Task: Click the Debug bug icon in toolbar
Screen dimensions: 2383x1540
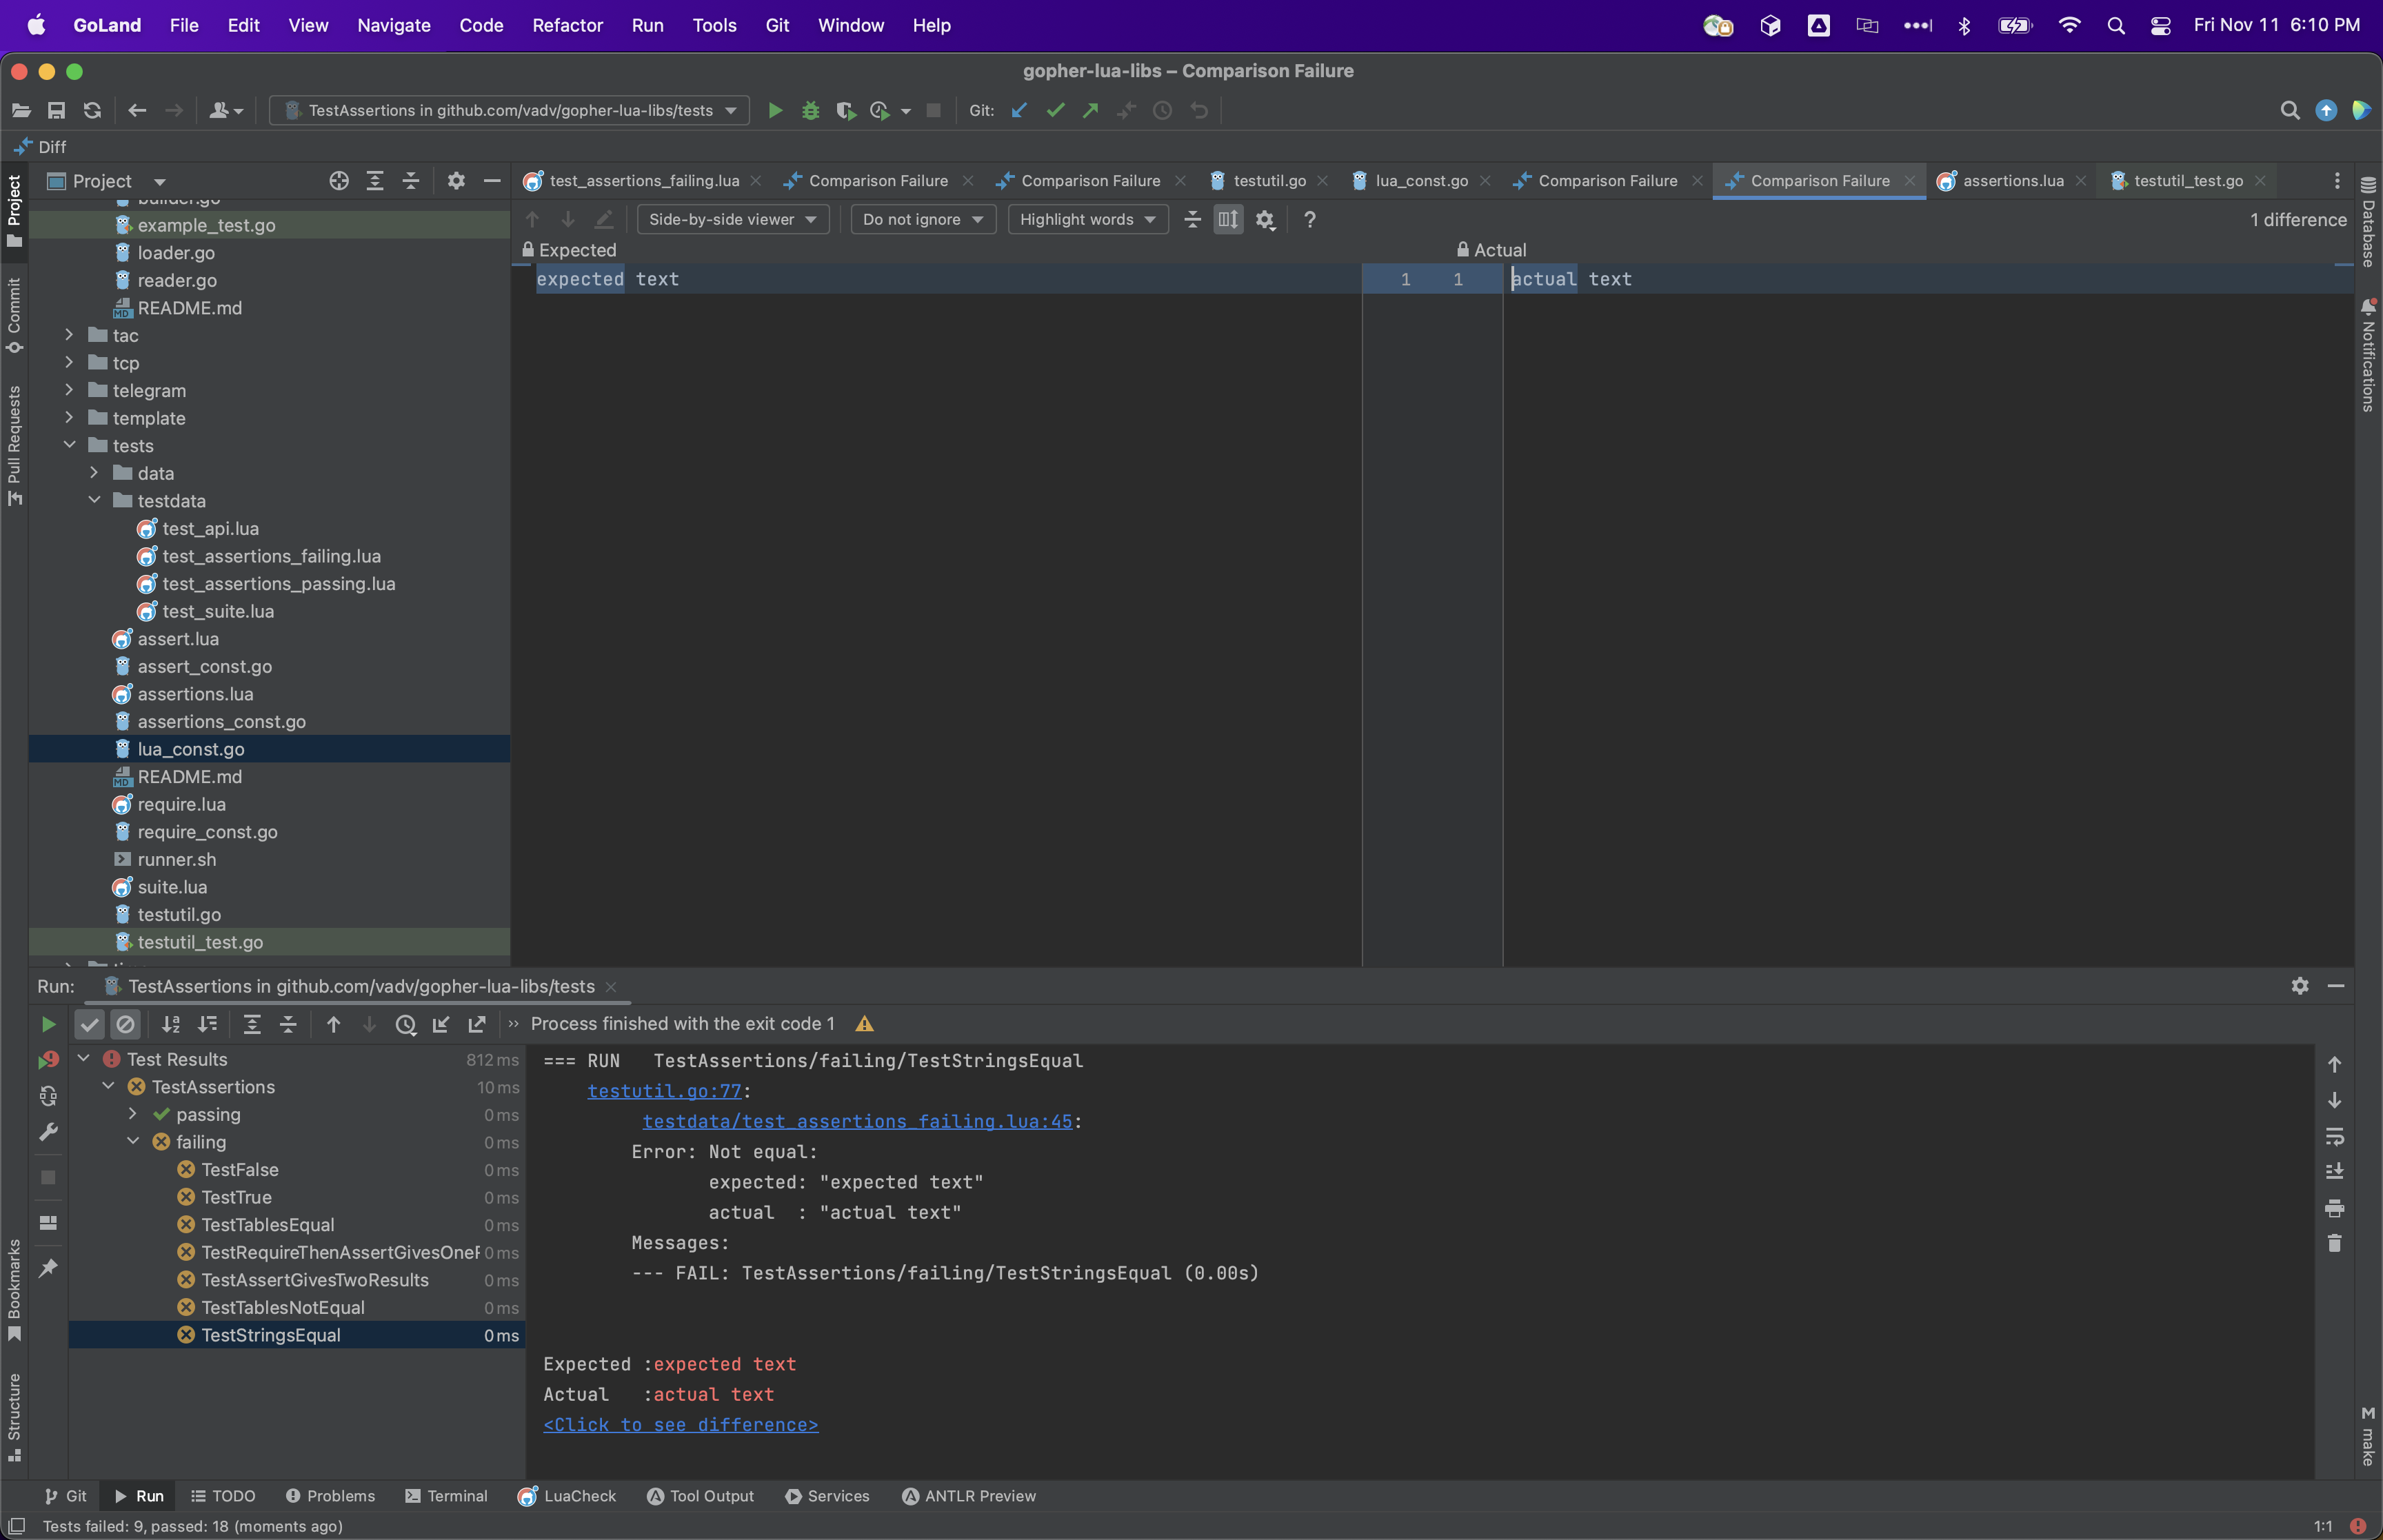Action: [x=810, y=110]
